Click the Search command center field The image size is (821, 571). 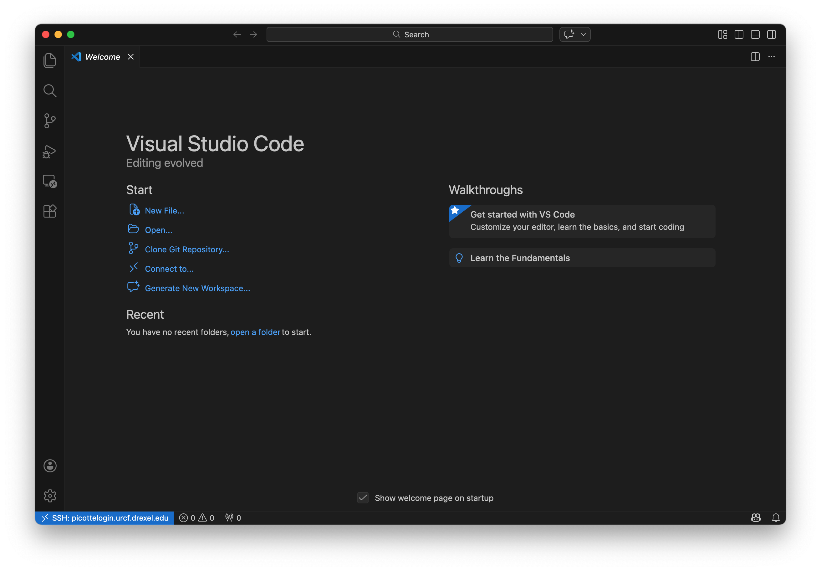tap(410, 34)
